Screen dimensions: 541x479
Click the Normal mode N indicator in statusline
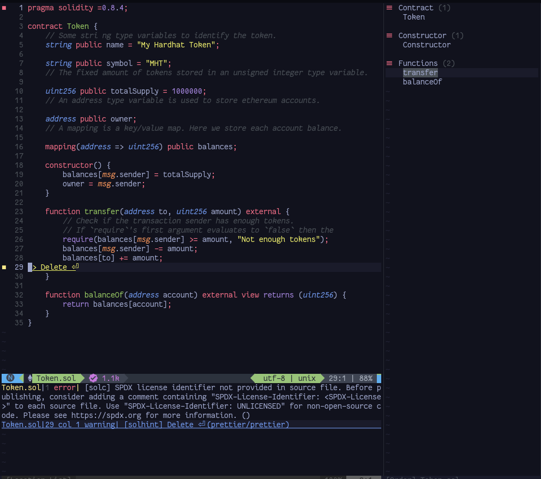10,378
